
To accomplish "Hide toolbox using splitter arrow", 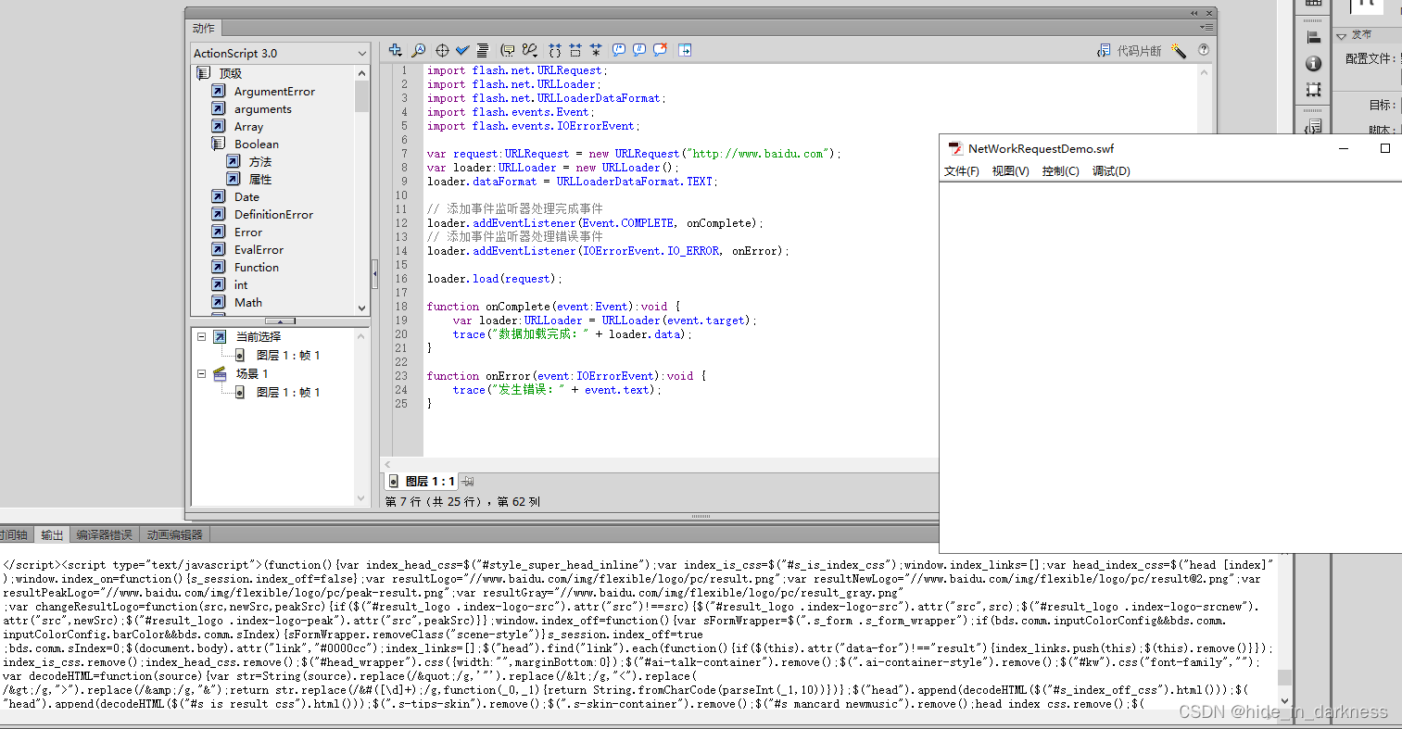I will (374, 274).
